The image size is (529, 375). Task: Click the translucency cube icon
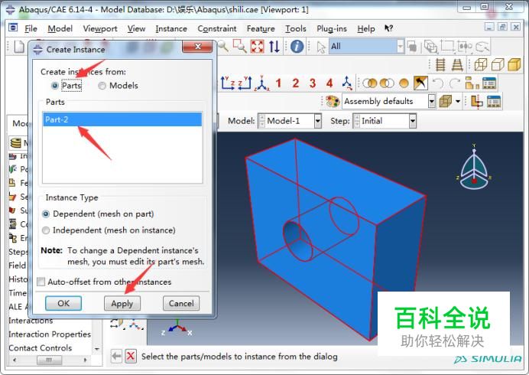[446, 101]
